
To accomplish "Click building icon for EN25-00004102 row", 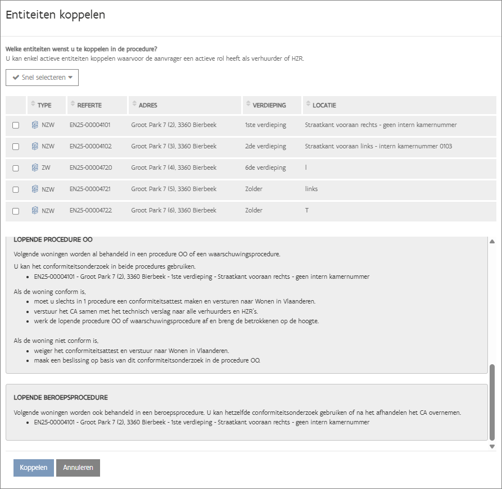I will (x=35, y=146).
